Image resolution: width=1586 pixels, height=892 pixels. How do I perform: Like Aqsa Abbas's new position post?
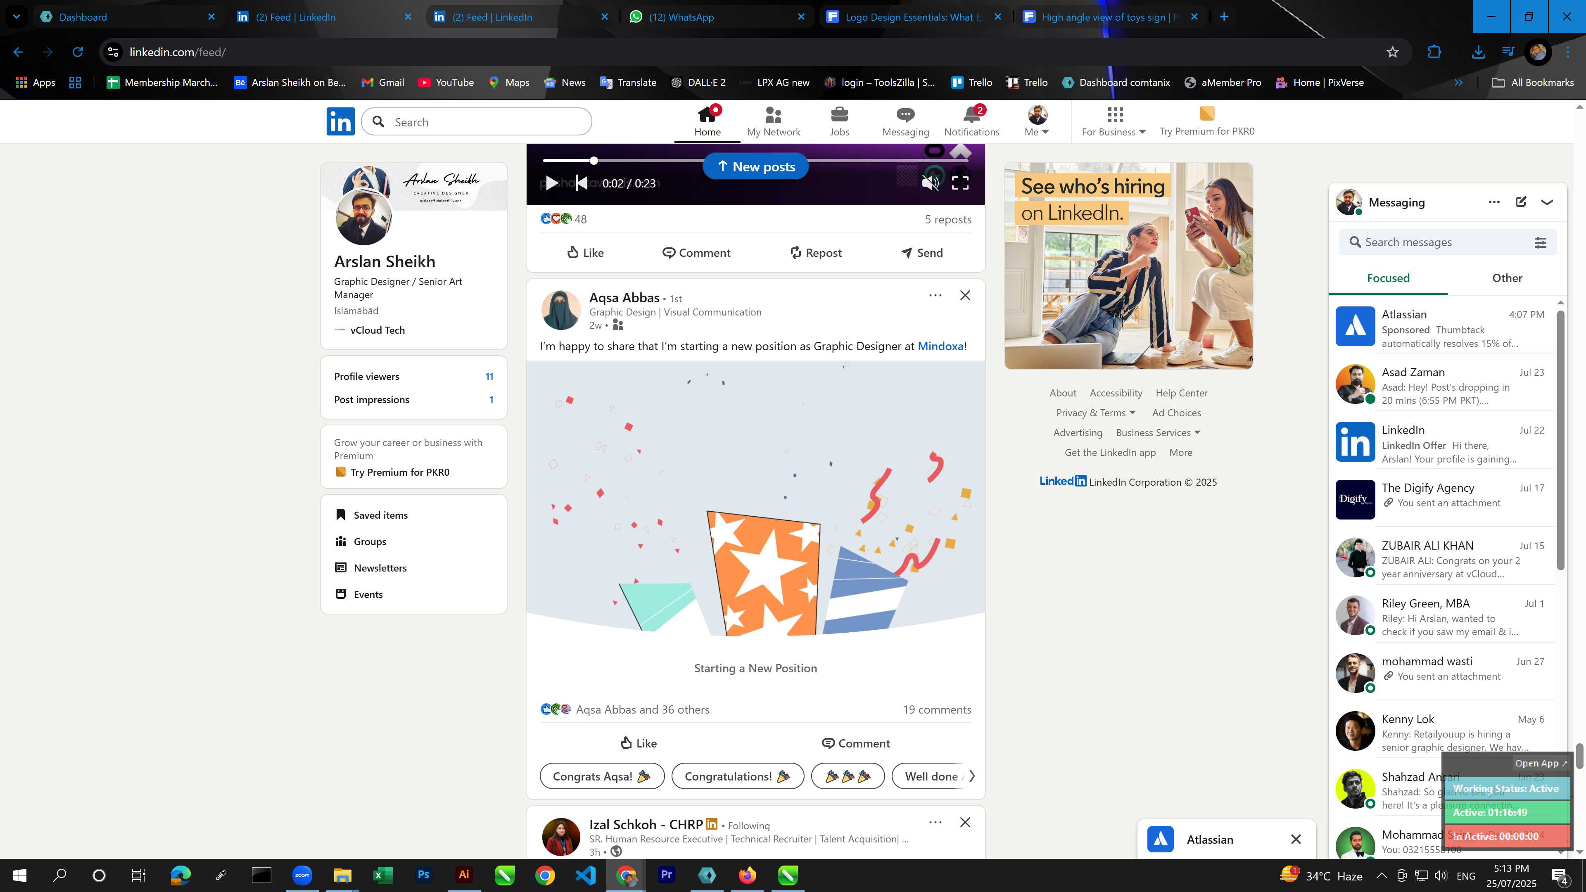pos(639,743)
